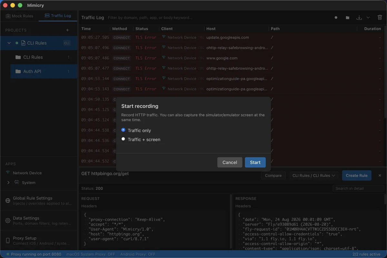The width and height of the screenshot is (387, 258).
Task: Click the Duration column header
Action: point(372,29)
